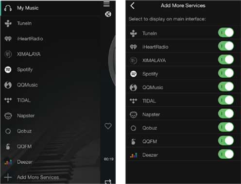Disable Deezer toggle switch
Viewport: 241px width, 184px height.
click(x=226, y=154)
